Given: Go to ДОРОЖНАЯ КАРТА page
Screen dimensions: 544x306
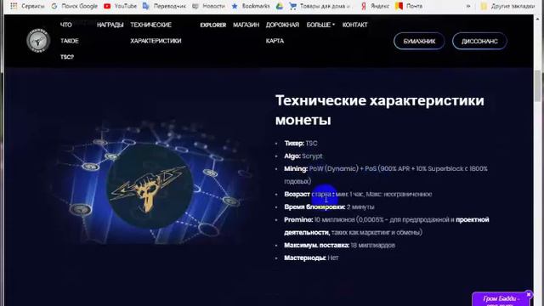Looking at the screenshot, I should coord(282,33).
